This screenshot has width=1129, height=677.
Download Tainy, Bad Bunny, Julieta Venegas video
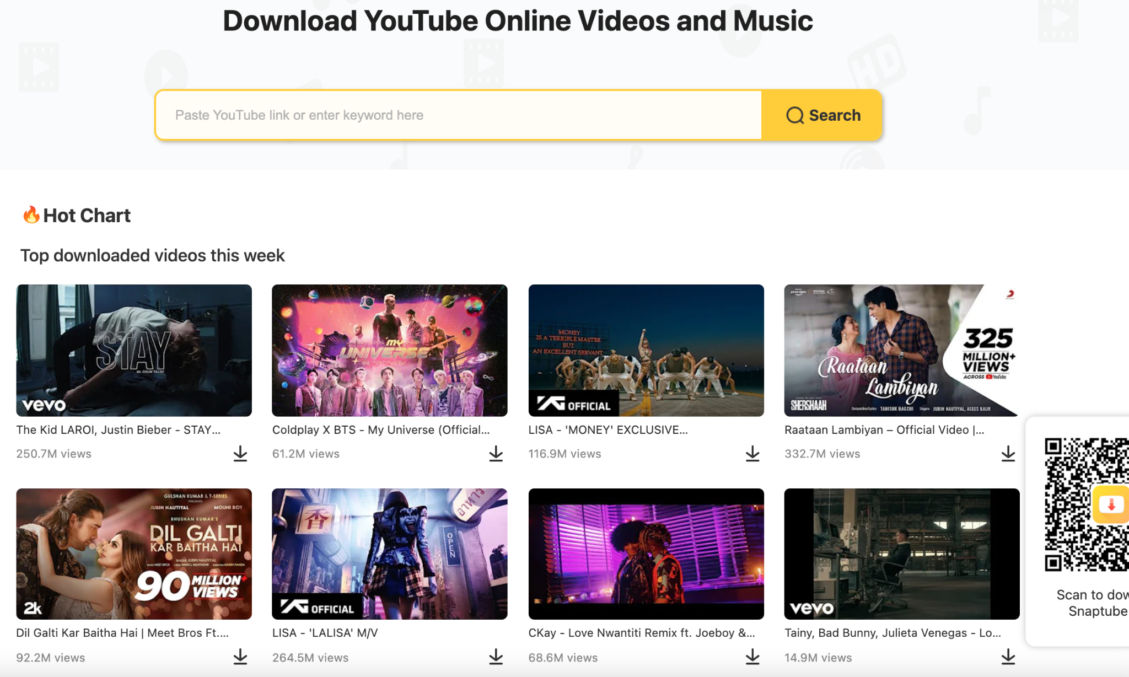click(1008, 657)
